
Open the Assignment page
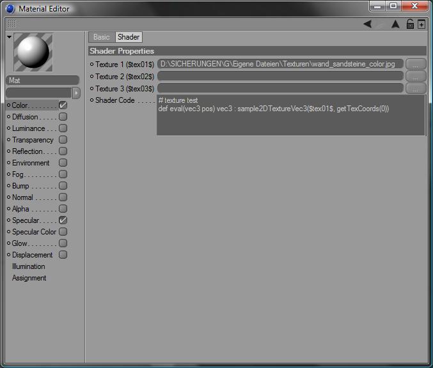click(29, 278)
